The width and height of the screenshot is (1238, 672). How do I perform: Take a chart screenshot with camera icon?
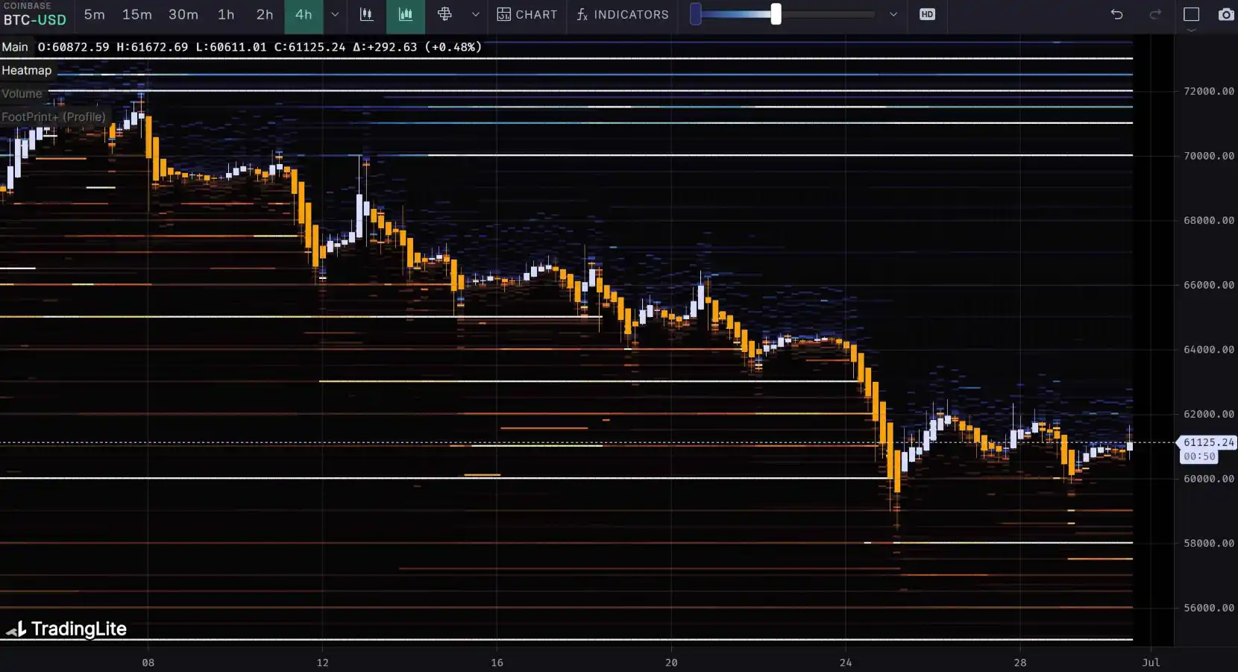(1225, 15)
